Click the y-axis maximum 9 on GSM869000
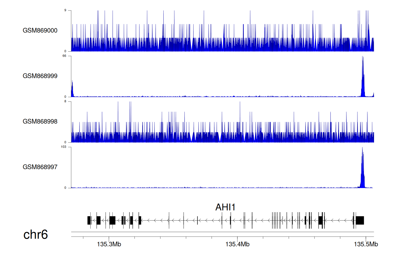394x257 pixels. coord(65,10)
